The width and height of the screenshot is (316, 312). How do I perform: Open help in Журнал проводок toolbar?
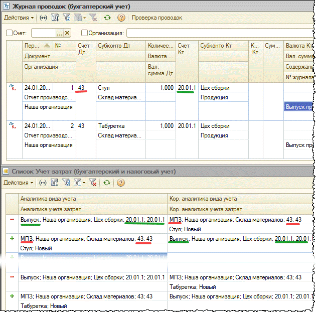121,18
